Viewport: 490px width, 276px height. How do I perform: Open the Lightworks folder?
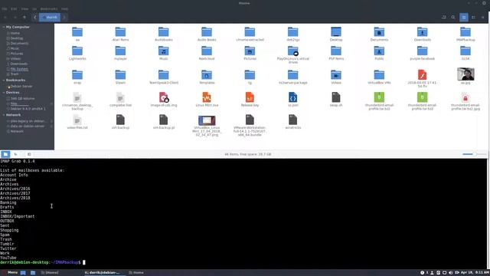[77, 53]
